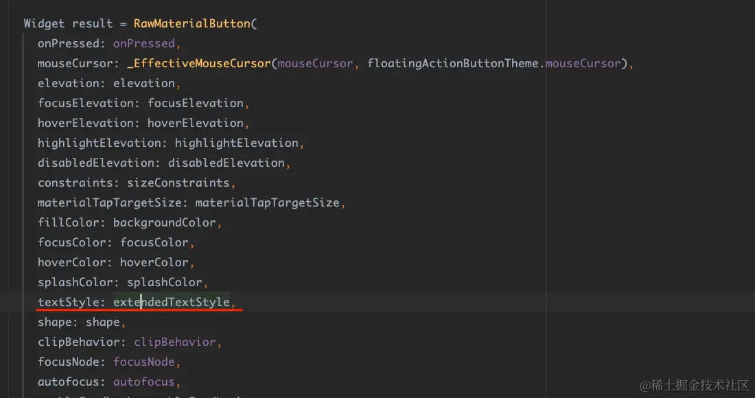Viewport: 755px width, 398px height.
Task: Click RawMaterialButton constructor name
Action: tap(192, 23)
